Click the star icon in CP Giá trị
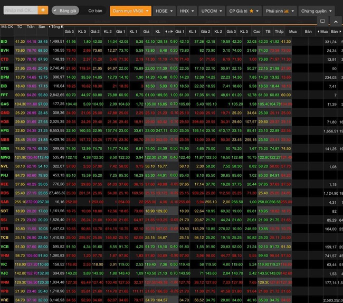343x303 pixels. point(252,11)
